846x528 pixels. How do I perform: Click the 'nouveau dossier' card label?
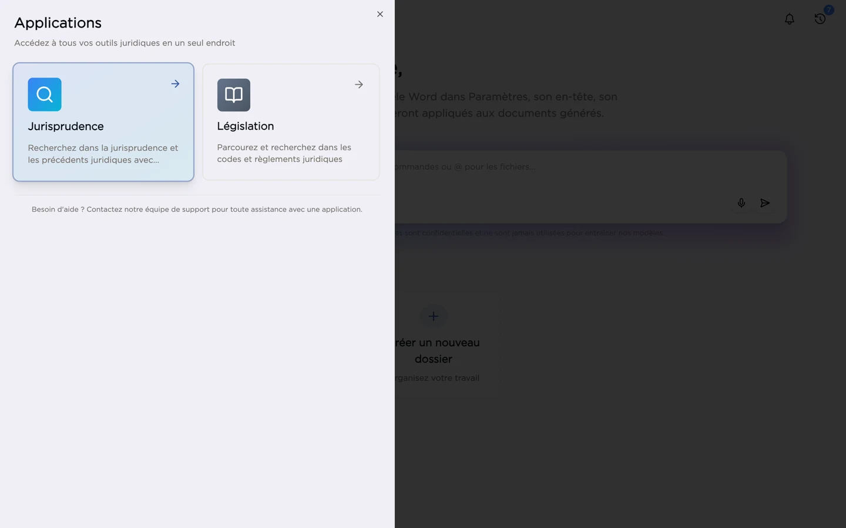[438, 351]
